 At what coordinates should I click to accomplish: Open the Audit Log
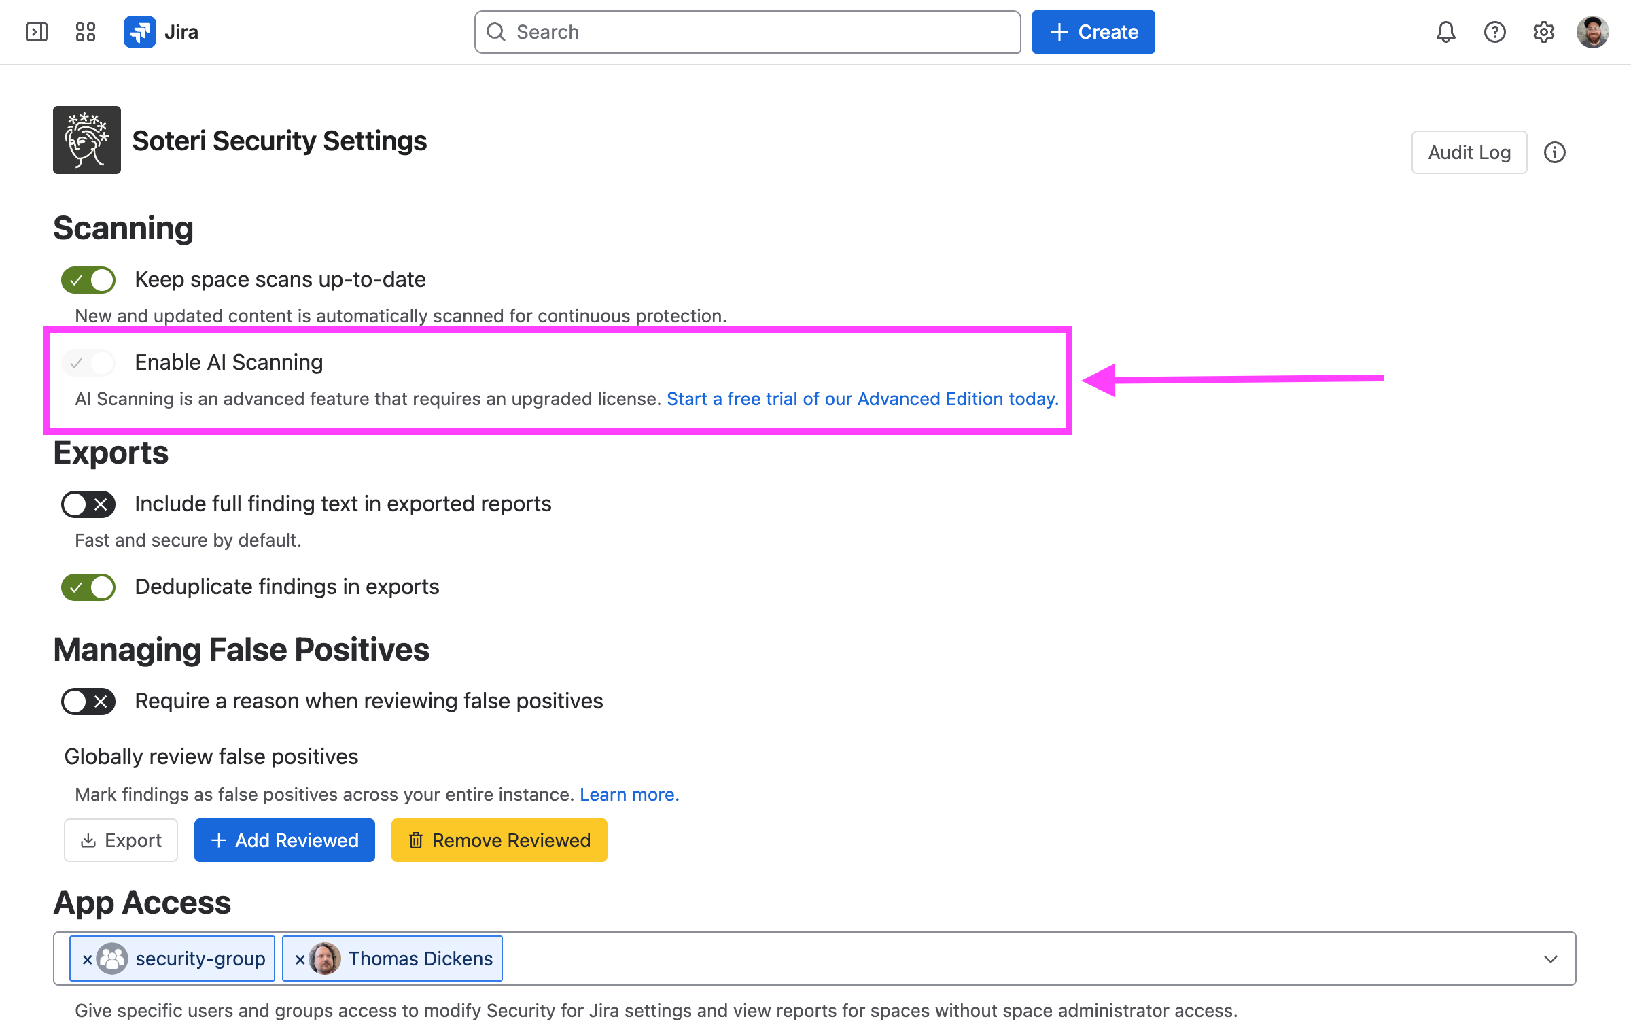1469,152
